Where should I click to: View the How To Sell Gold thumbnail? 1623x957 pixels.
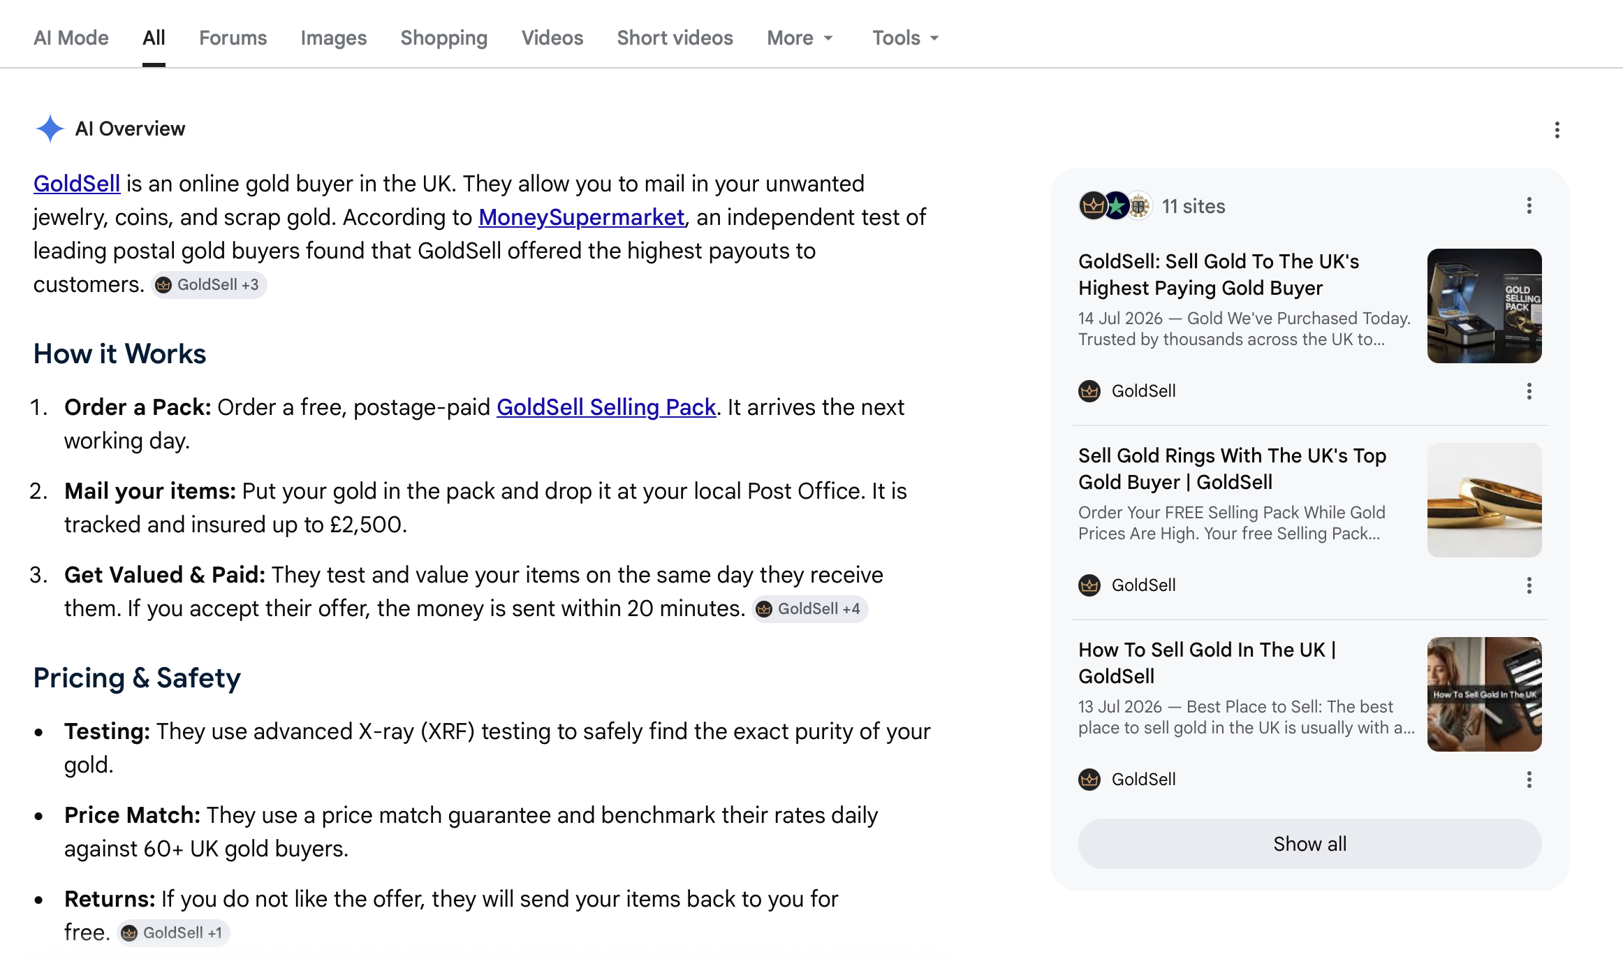[1484, 694]
